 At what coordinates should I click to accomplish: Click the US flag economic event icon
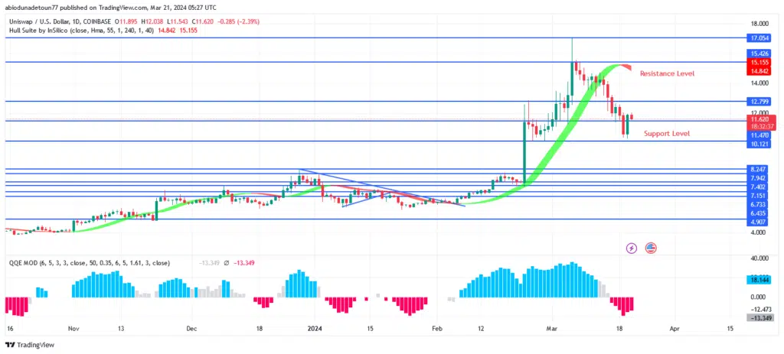click(651, 248)
